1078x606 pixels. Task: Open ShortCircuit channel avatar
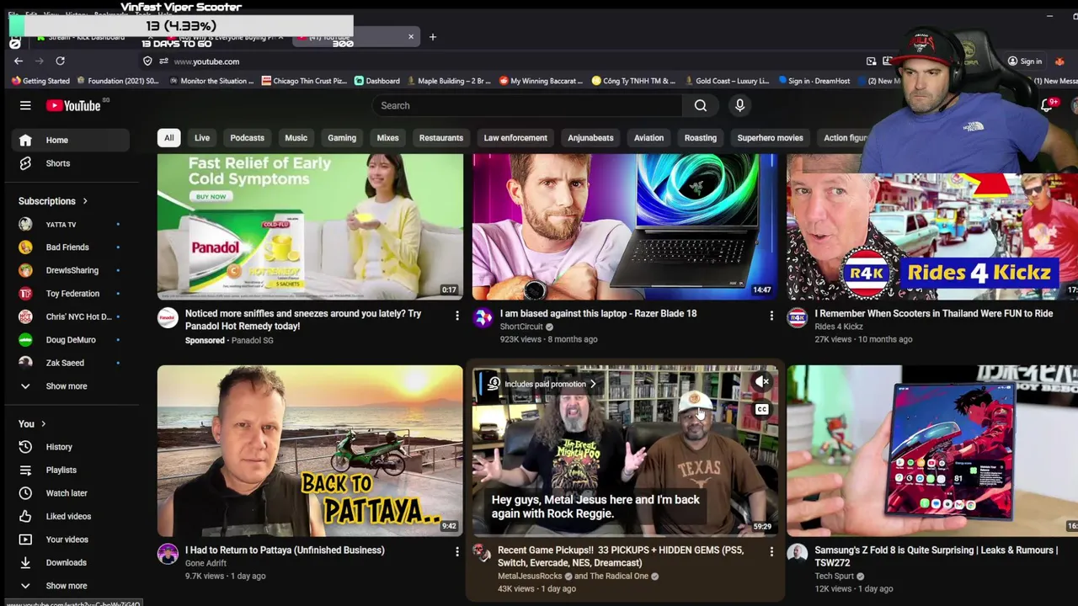click(483, 317)
